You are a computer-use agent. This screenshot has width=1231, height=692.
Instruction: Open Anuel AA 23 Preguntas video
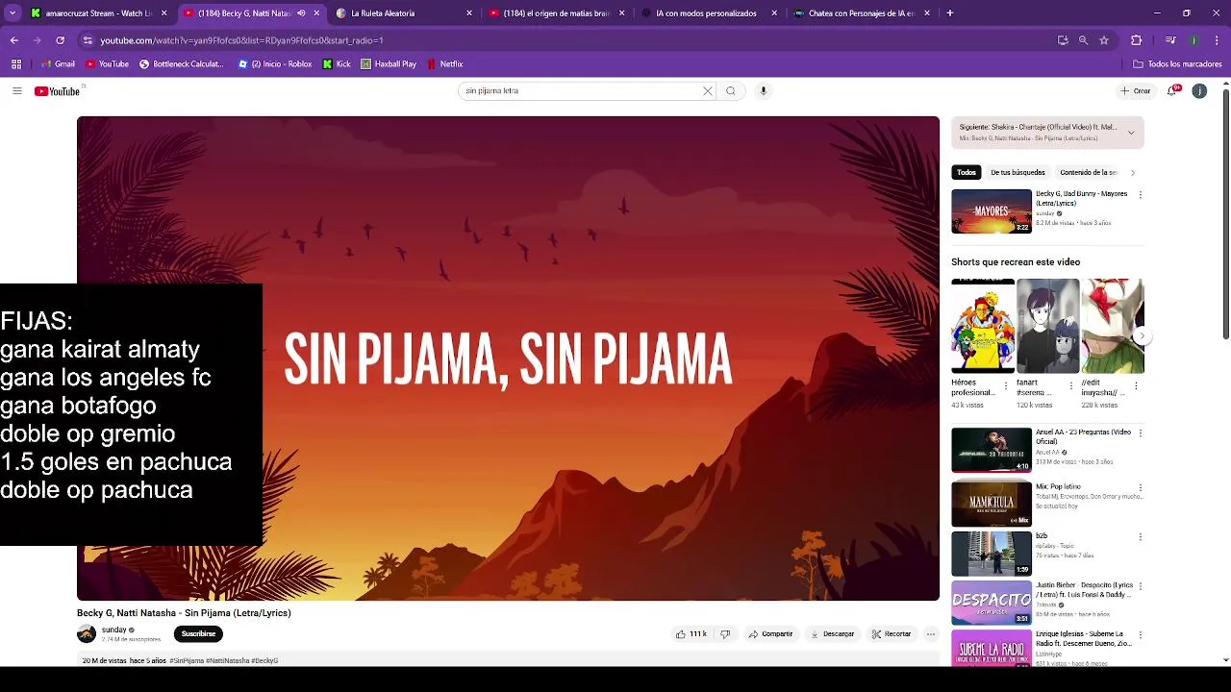pos(992,450)
